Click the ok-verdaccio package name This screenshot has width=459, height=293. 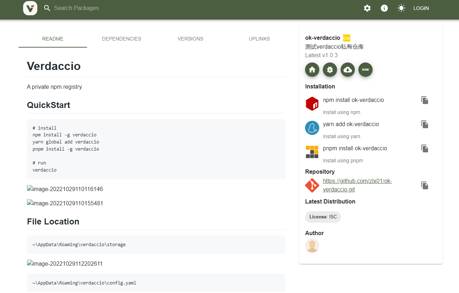[x=322, y=38]
